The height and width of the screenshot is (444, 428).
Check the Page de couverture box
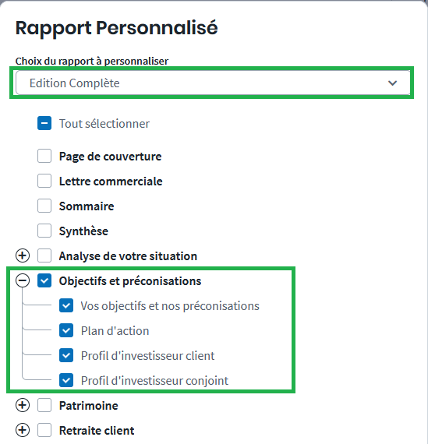click(44, 156)
